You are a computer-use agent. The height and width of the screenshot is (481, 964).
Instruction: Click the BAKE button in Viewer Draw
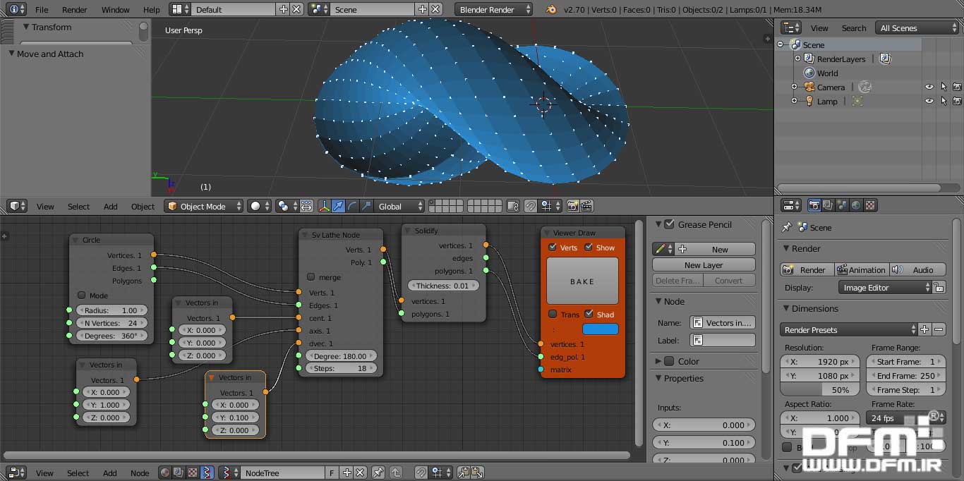coord(582,281)
